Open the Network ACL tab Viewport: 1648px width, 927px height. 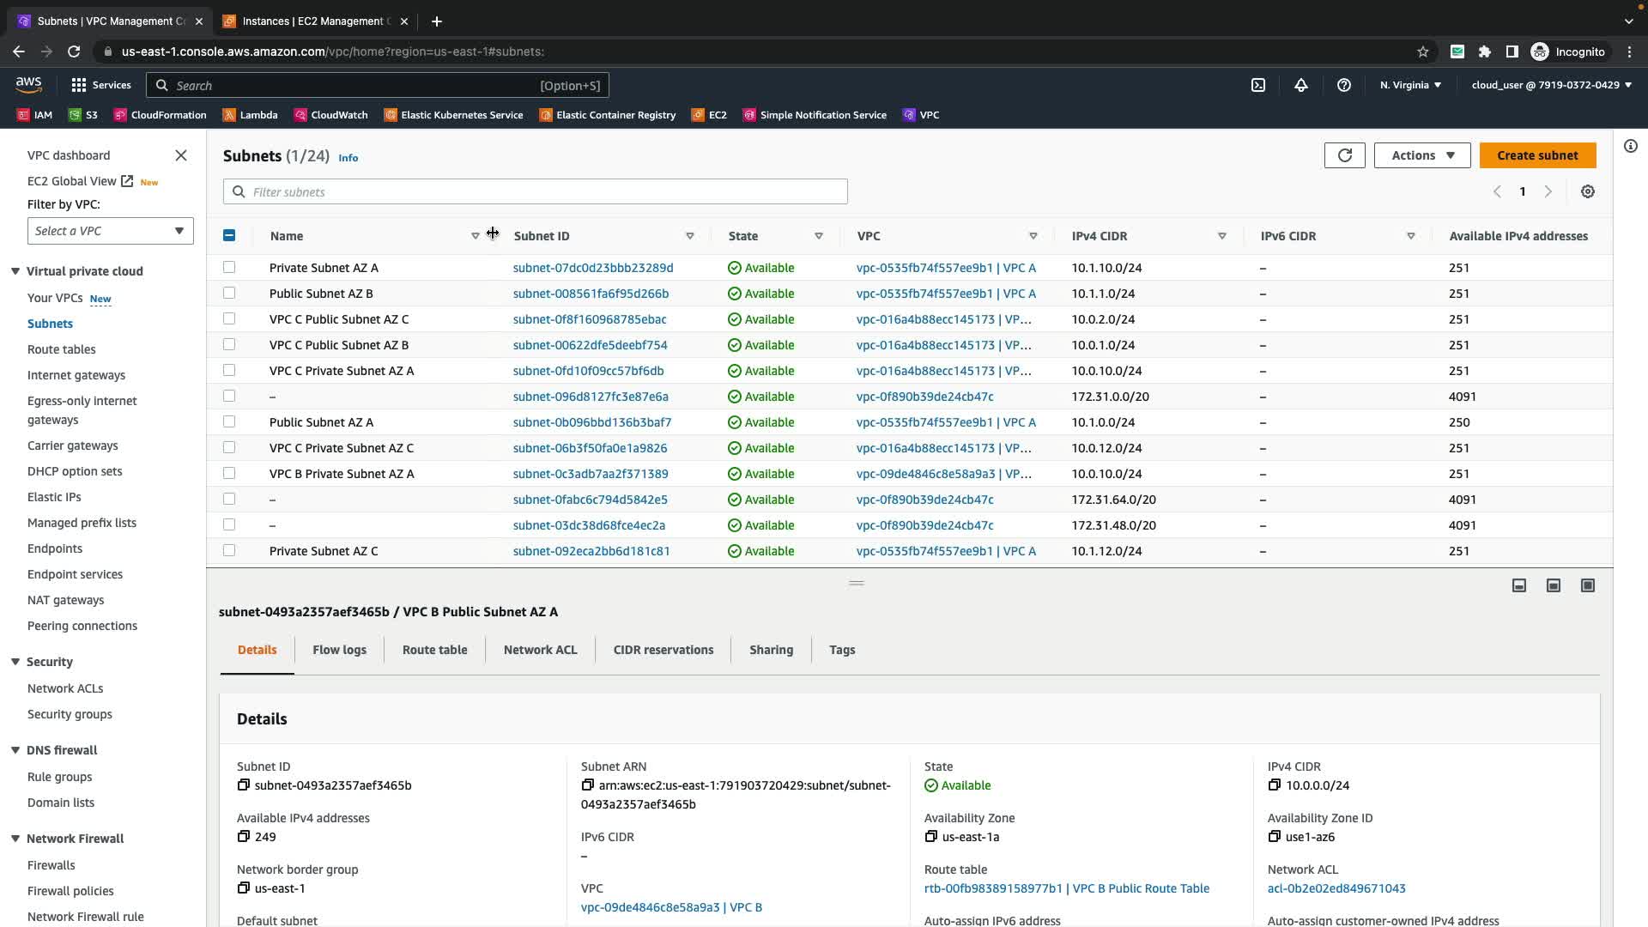[540, 650]
